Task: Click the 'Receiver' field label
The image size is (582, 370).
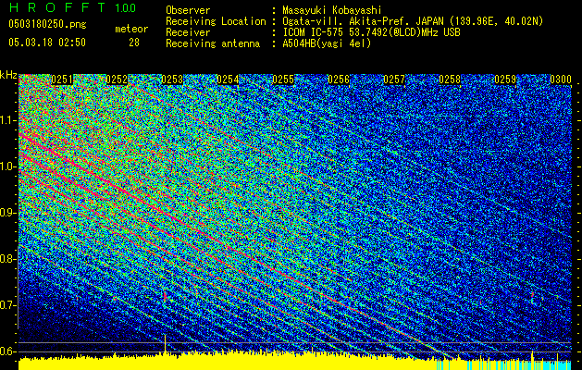Action: click(x=188, y=32)
